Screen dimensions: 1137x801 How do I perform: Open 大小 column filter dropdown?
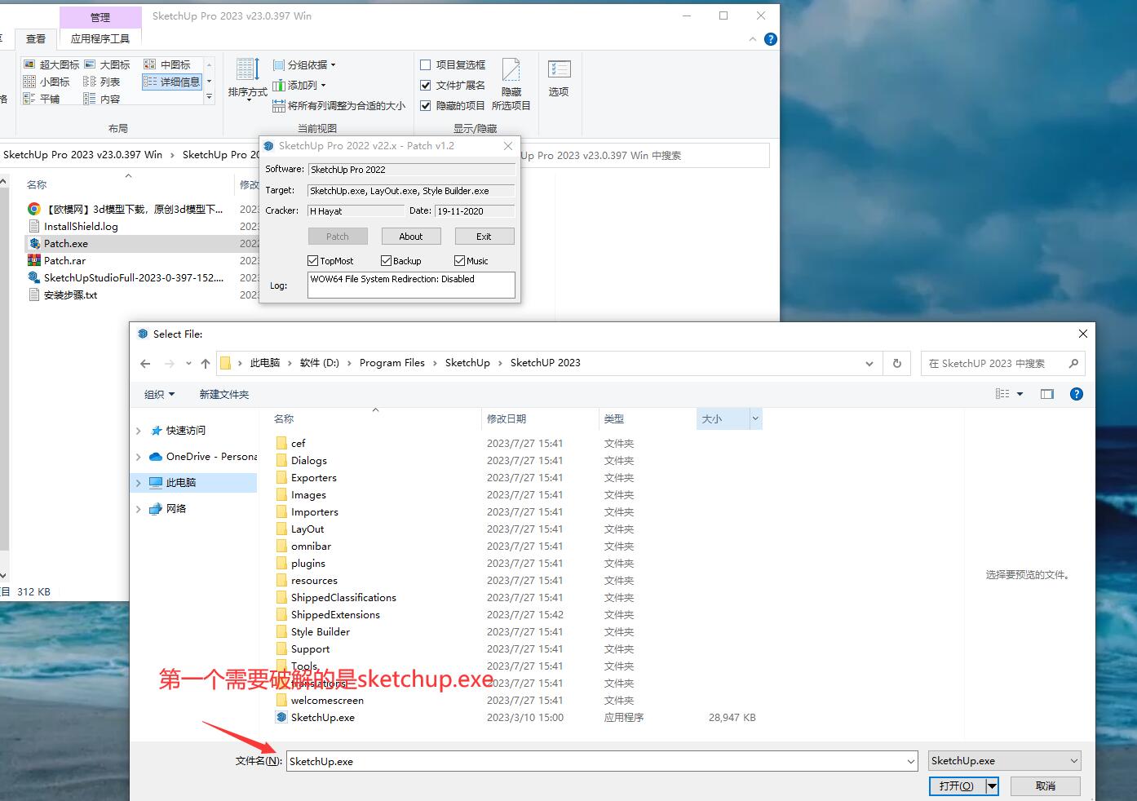[755, 419]
